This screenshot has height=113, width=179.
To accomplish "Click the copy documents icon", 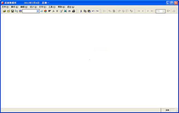I will click(x=85, y=11).
